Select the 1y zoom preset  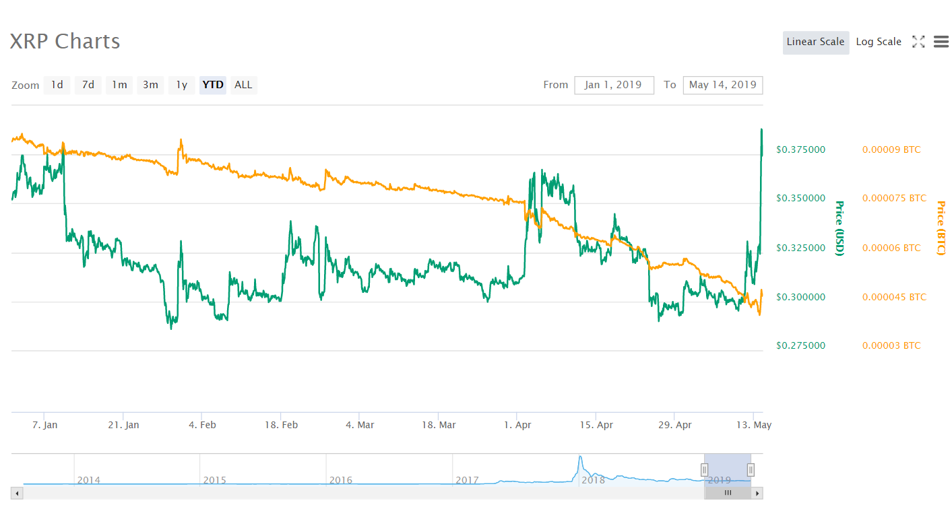tap(181, 85)
